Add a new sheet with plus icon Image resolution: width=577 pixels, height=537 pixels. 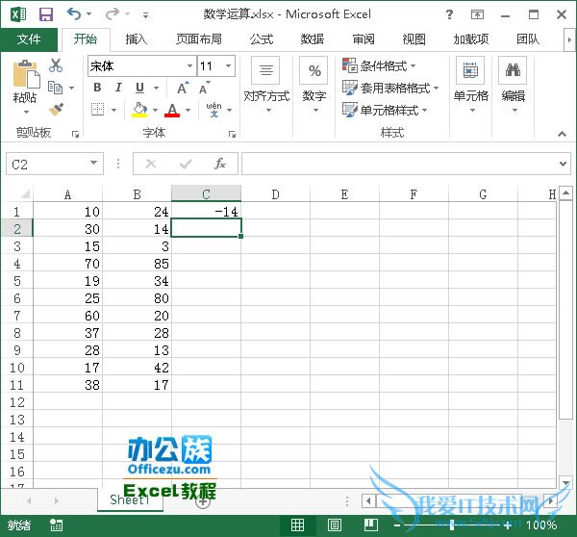click(x=203, y=500)
